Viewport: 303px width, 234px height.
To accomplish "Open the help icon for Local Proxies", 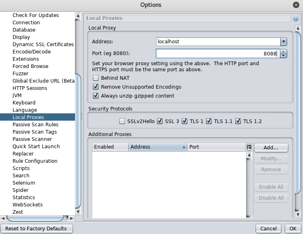I will [295, 19].
